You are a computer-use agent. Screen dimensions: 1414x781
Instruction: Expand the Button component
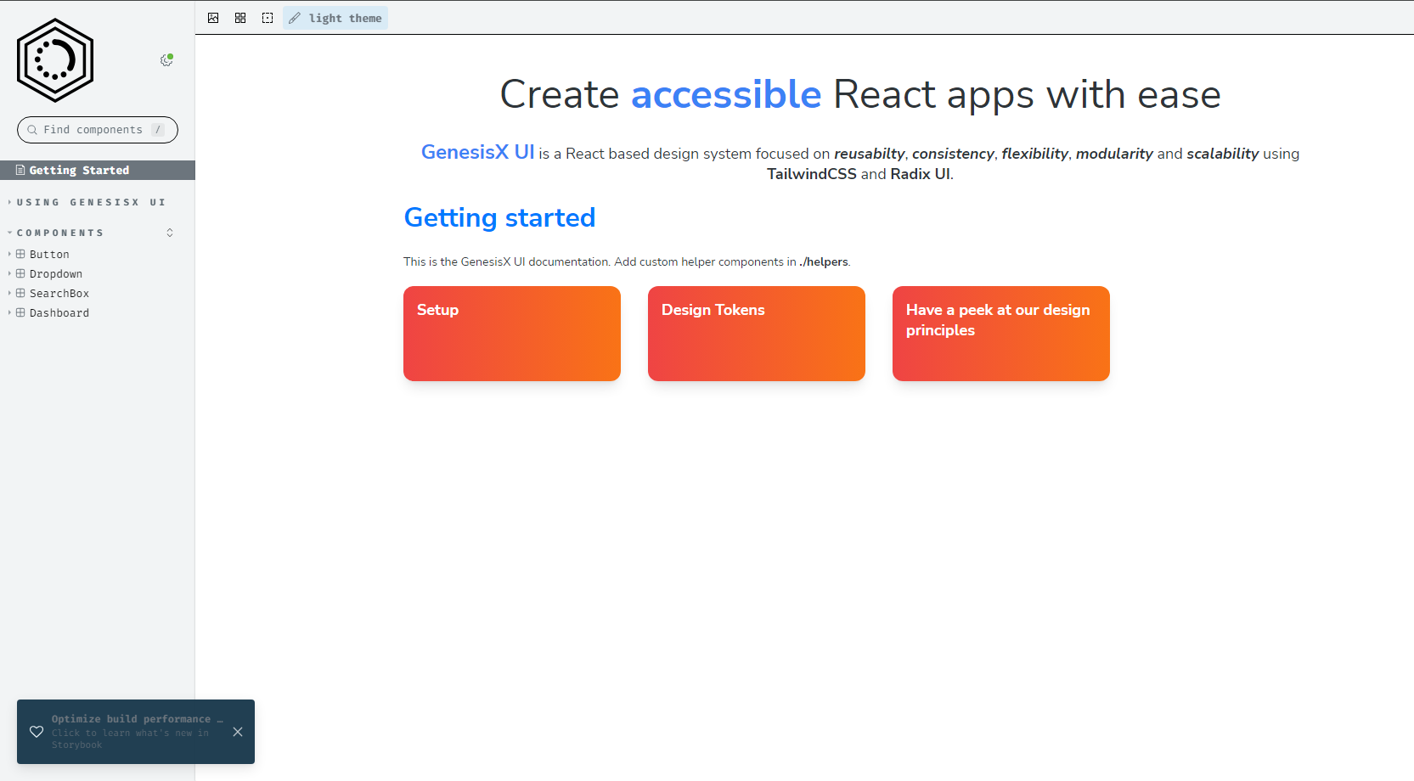[x=49, y=255]
